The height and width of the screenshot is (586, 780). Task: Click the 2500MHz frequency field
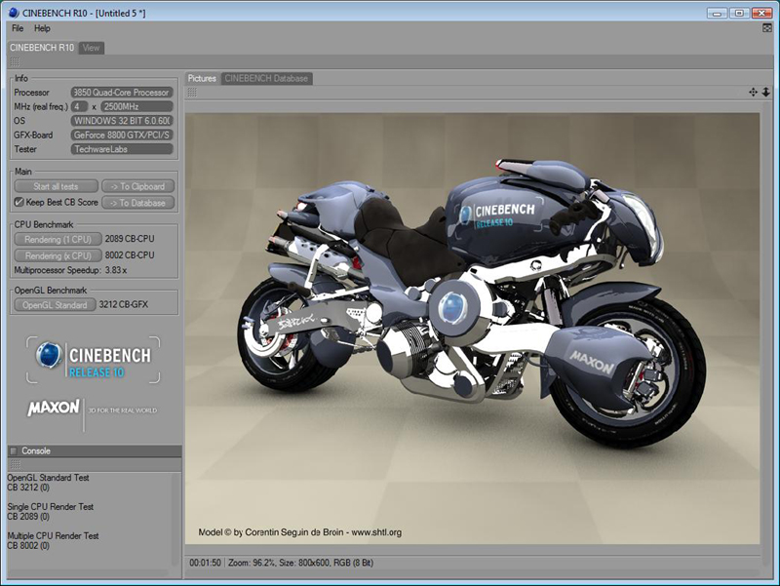(136, 106)
